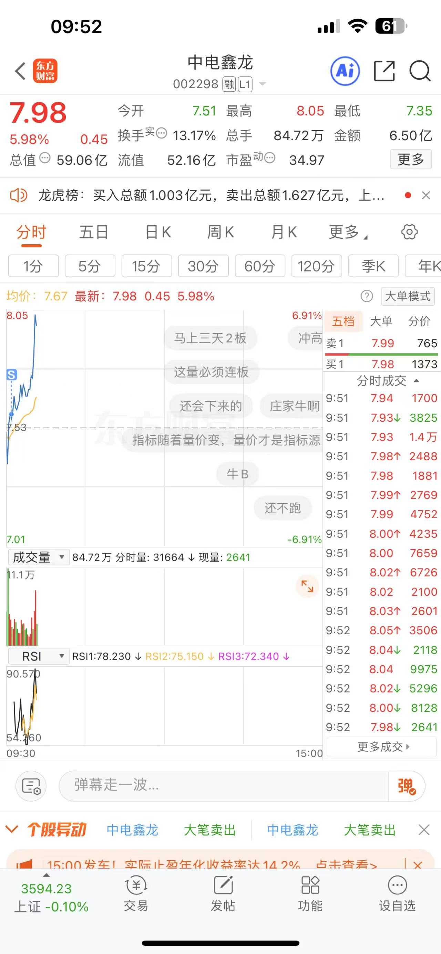
Task: Expand stock switcher triangle after L1
Action: [263, 84]
